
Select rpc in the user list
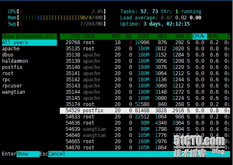pos(6,80)
